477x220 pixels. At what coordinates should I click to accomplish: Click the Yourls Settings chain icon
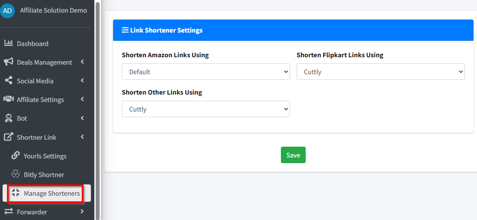pyautogui.click(x=16, y=156)
